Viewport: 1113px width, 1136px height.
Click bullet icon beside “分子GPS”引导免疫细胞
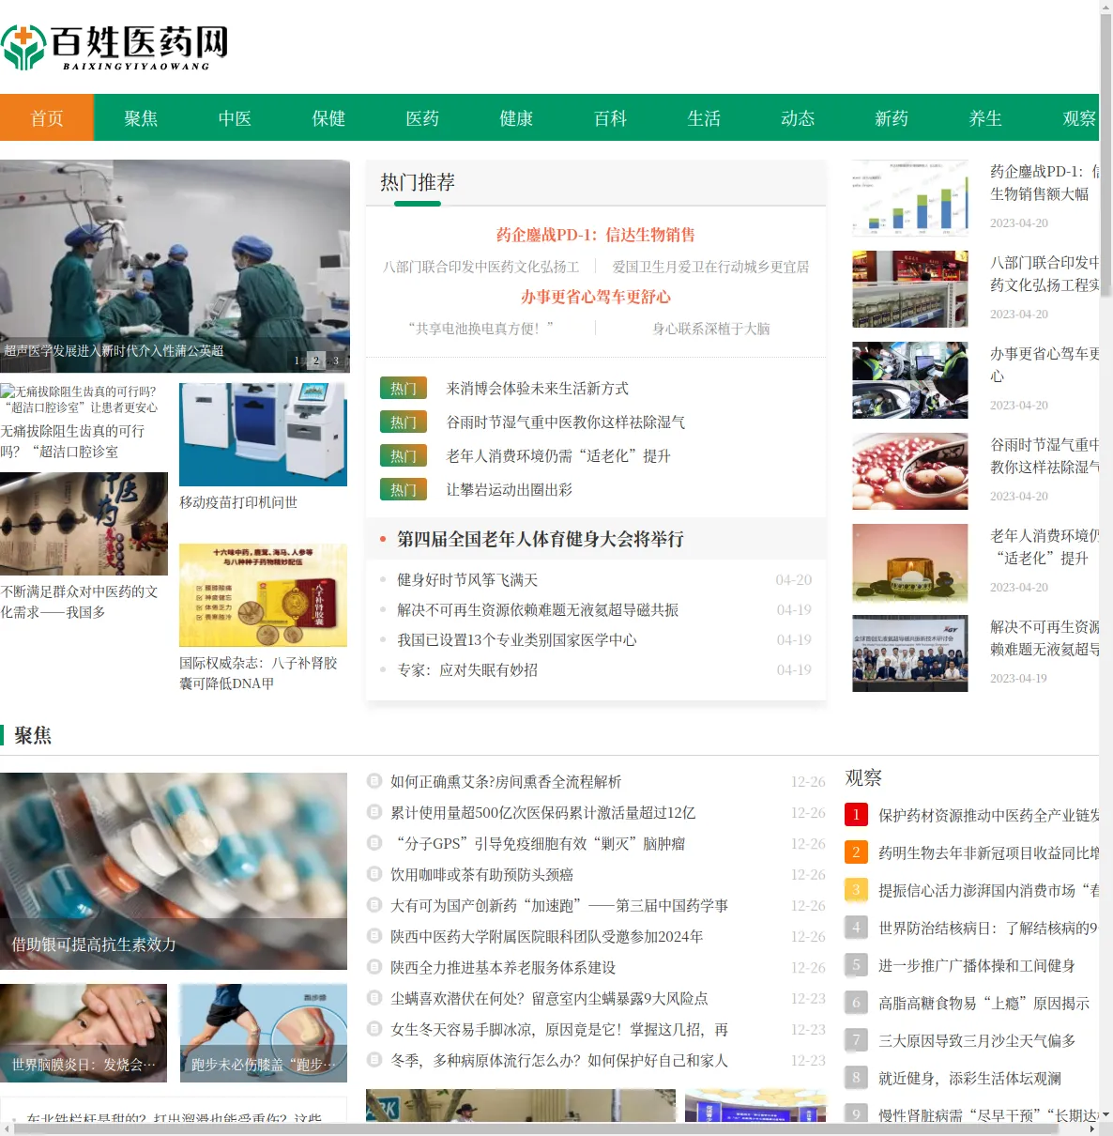[374, 843]
